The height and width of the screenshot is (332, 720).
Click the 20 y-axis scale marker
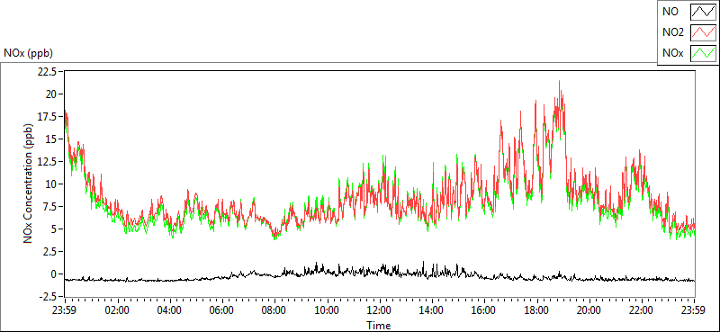tap(51, 94)
